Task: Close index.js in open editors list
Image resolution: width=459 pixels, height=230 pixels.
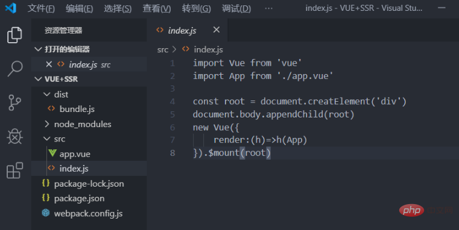Action: [49, 64]
